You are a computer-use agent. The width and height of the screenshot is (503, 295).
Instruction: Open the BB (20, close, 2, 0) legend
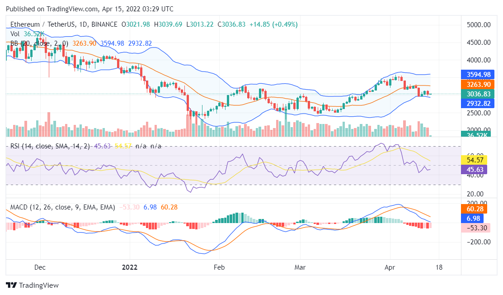[x=39, y=43]
